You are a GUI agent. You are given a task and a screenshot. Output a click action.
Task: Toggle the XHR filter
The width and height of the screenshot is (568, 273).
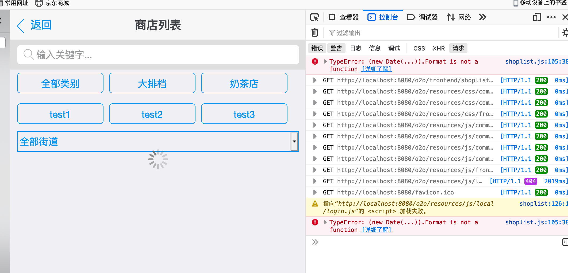(439, 48)
